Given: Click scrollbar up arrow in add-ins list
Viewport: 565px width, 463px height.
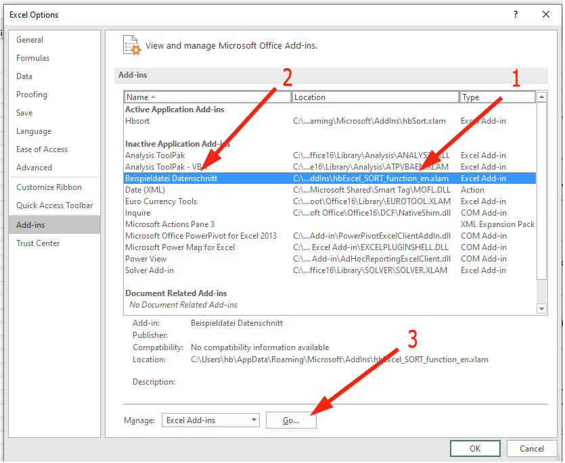Looking at the screenshot, I should (x=541, y=97).
